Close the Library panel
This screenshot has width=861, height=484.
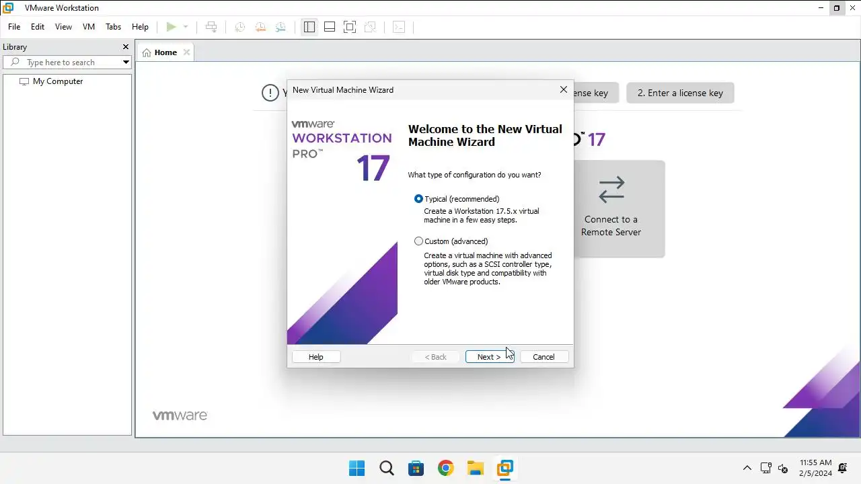click(125, 47)
